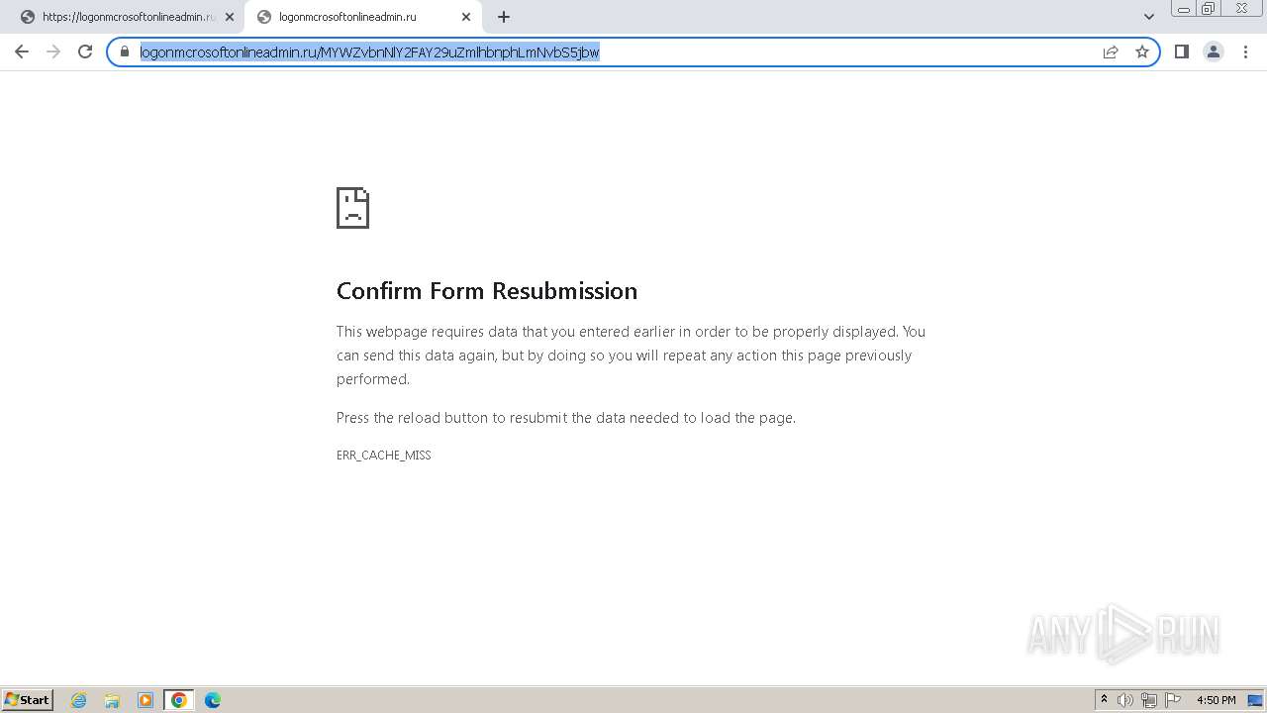Screen dimensions: 1267x713
Task: Open File Explorer from taskbar
Action: pos(112,700)
